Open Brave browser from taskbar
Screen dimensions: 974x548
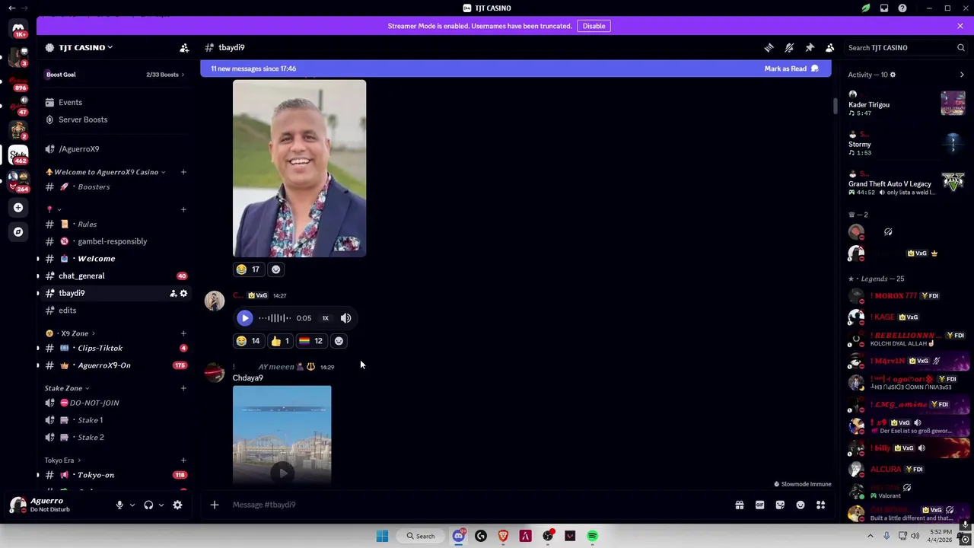coord(503,536)
